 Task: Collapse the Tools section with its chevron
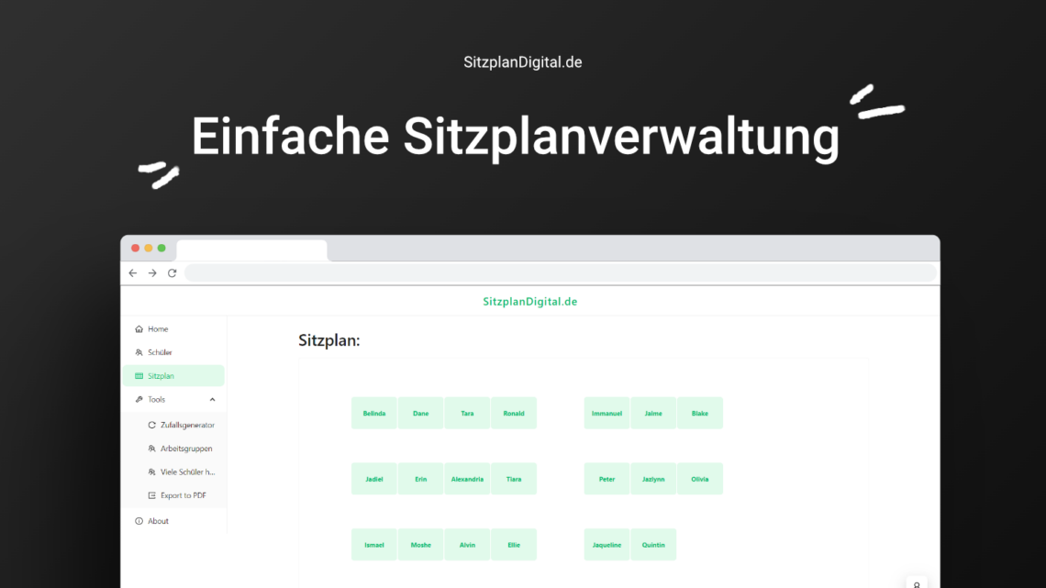tap(212, 399)
